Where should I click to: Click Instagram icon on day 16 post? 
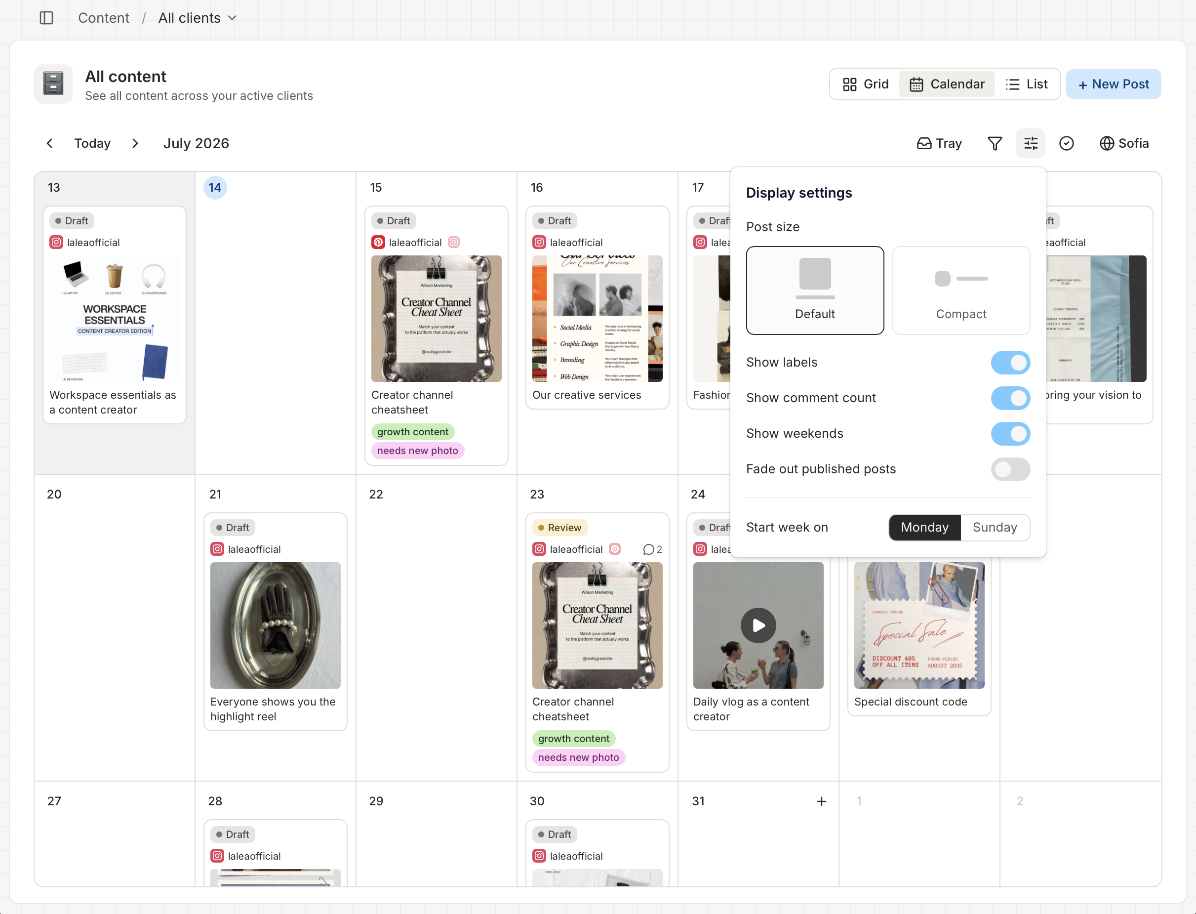(x=539, y=243)
